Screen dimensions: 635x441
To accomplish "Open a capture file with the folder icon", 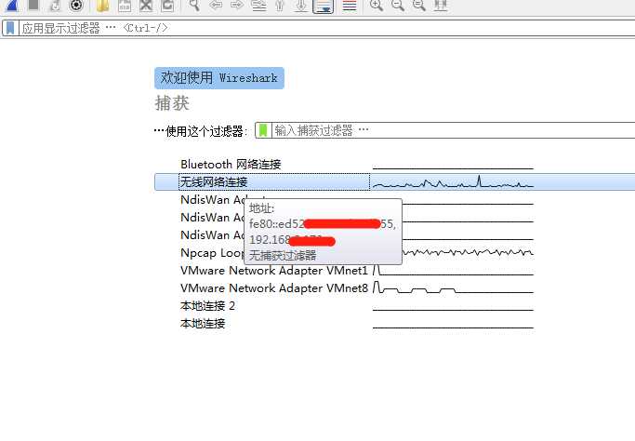I will (x=103, y=5).
